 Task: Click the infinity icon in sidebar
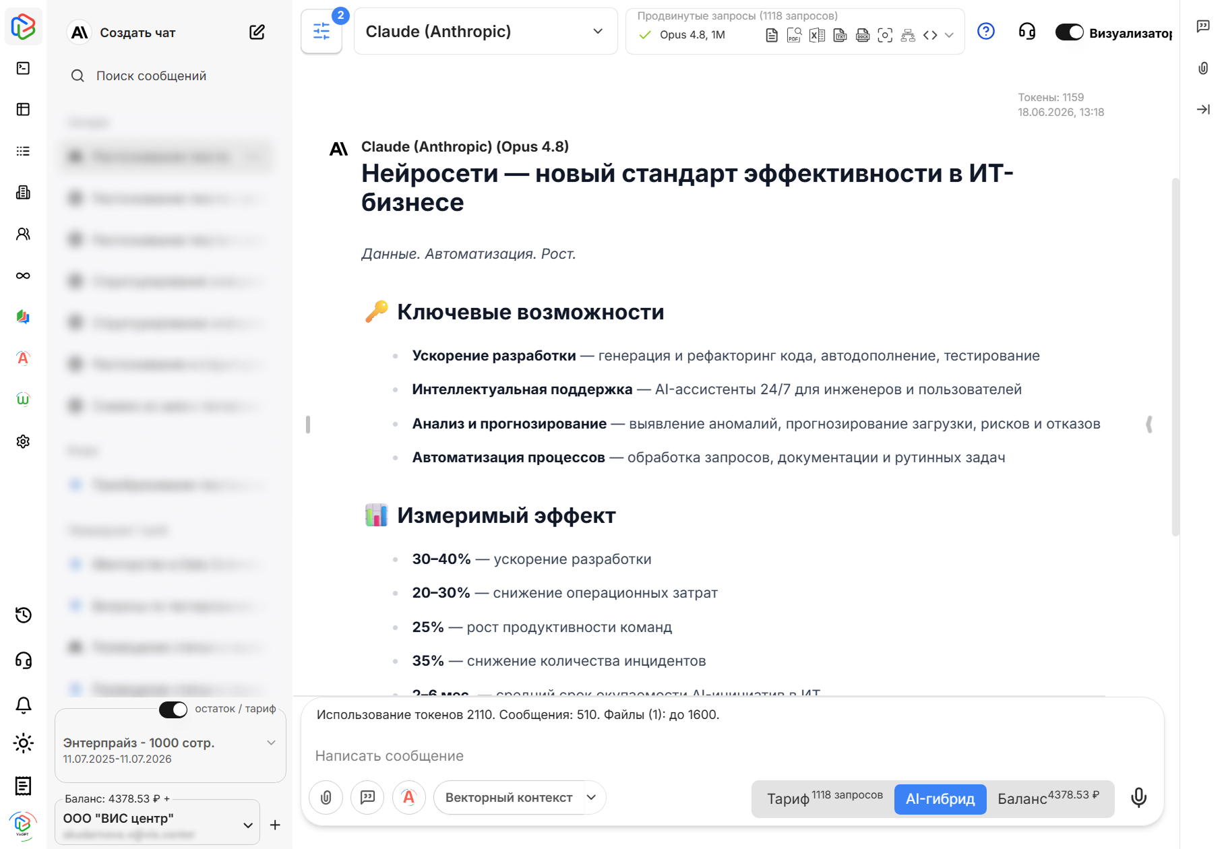pyautogui.click(x=23, y=276)
